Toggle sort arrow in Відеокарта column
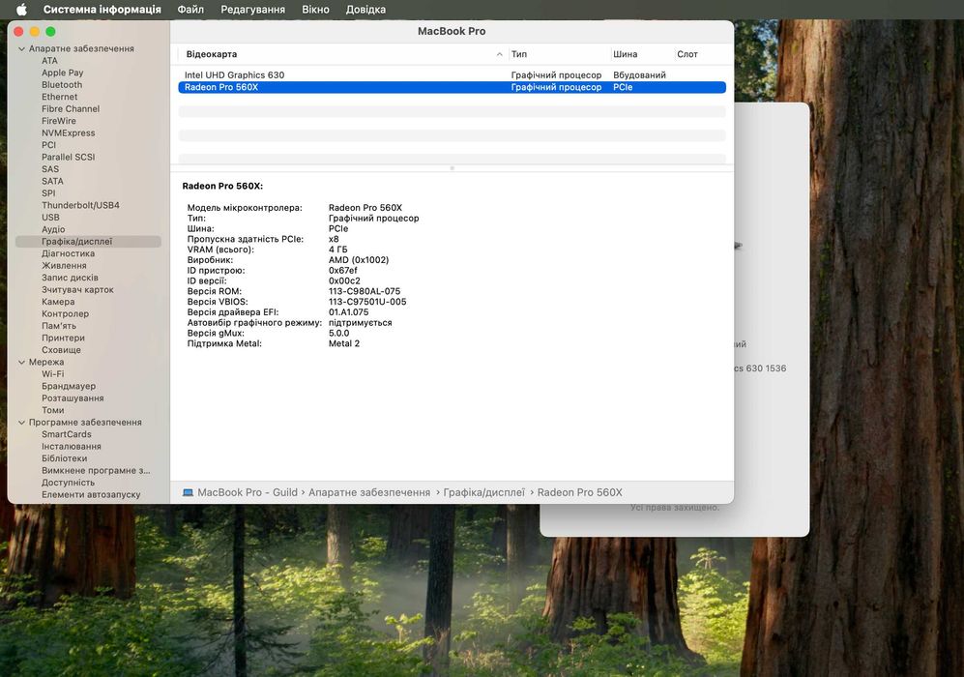Image resolution: width=964 pixels, height=677 pixels. [x=499, y=54]
